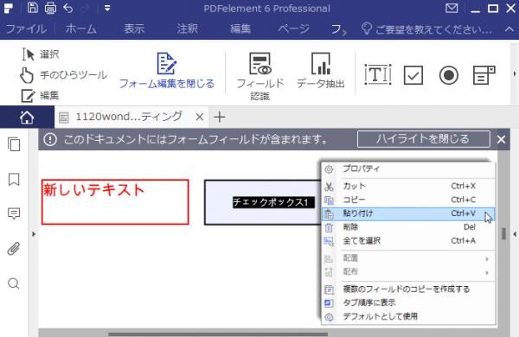Open the mail envelope icon

452,8
